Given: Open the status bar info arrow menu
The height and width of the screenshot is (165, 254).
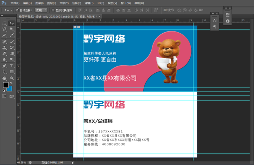Looking at the screenshot, I should tap(73, 163).
